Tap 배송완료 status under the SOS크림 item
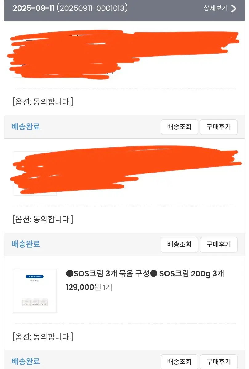This screenshot has height=369, width=249. coord(26,361)
